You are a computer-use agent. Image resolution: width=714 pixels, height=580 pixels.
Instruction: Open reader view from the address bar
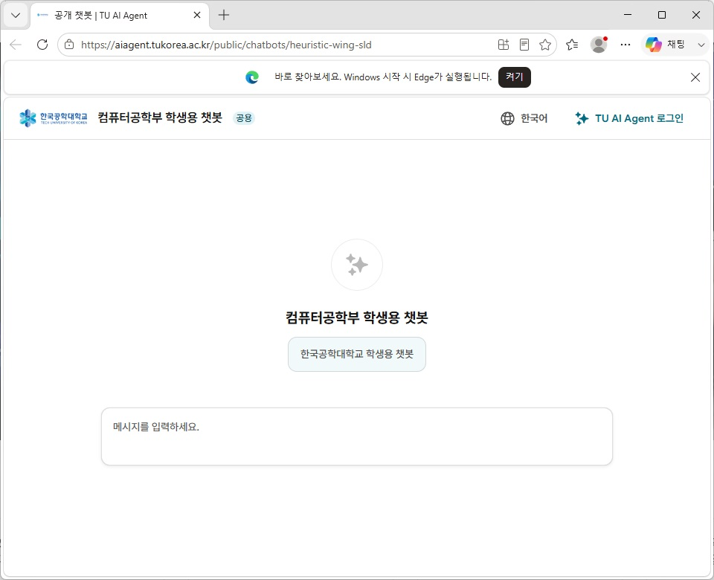coord(524,45)
